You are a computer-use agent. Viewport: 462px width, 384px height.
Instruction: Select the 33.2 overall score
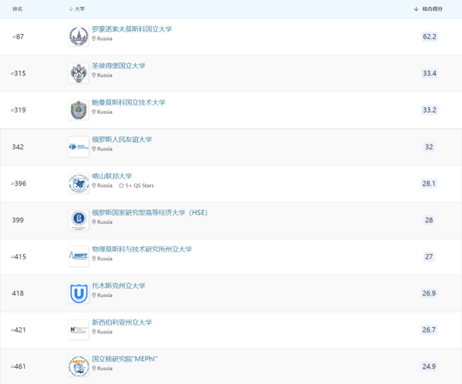pos(430,110)
